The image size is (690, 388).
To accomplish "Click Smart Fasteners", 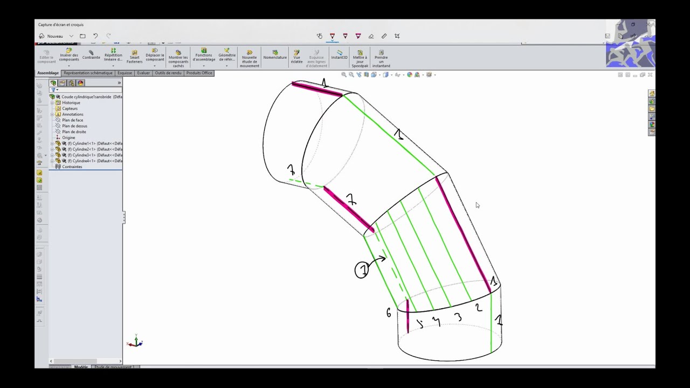I will [x=135, y=56].
